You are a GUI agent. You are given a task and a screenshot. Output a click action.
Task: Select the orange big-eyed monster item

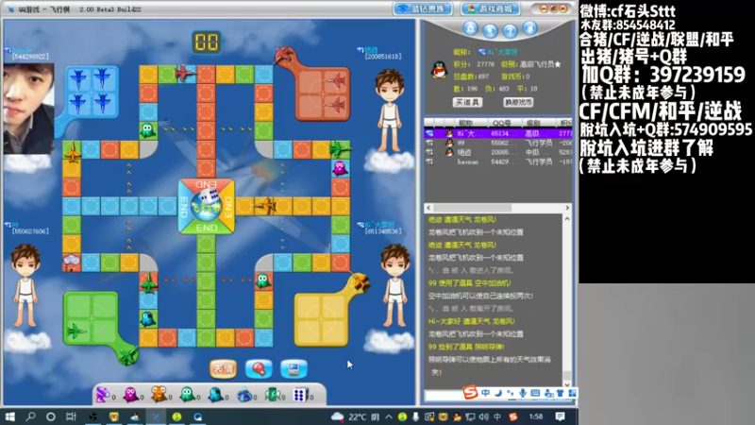[x=159, y=395]
